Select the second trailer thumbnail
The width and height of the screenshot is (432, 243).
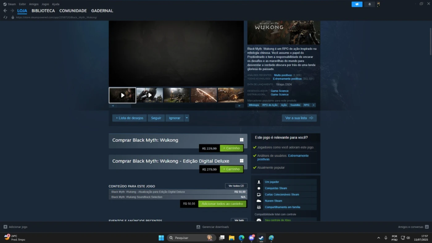[x=150, y=95]
